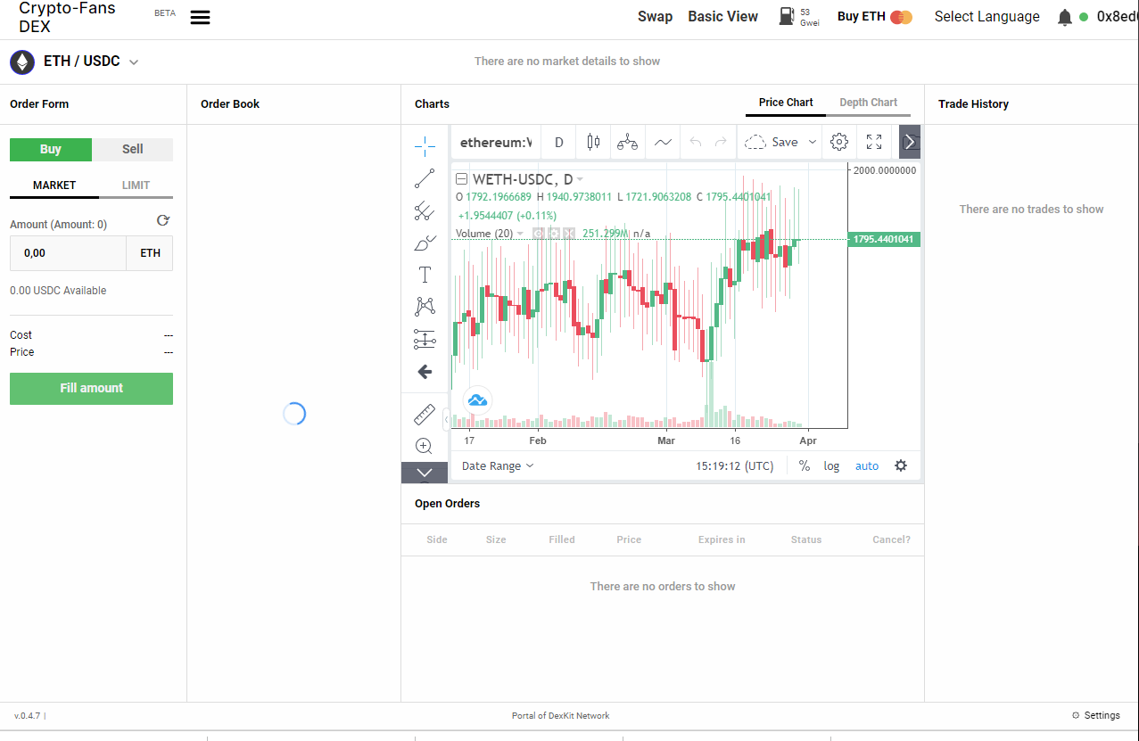Switch to Basic View
Viewport: 1139px width, 741px height.
coord(723,17)
